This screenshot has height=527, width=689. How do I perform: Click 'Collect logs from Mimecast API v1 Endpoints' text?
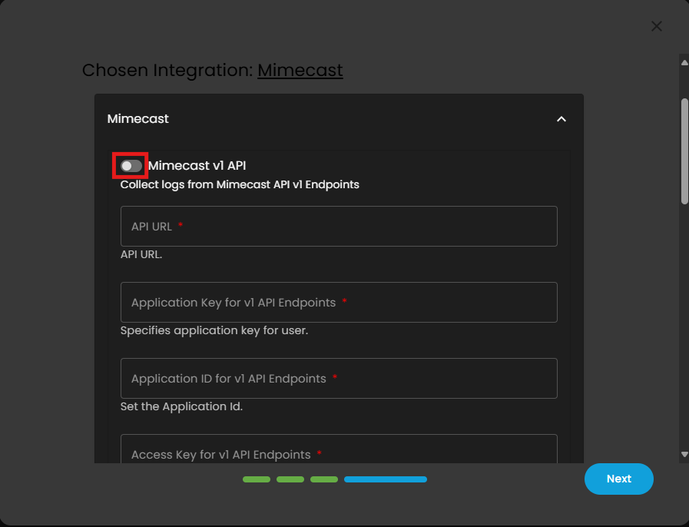pyautogui.click(x=240, y=184)
